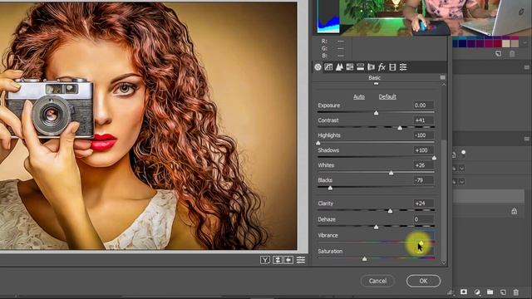
Task: Confirm the Camera Raw filter with OK
Action: coord(423,281)
